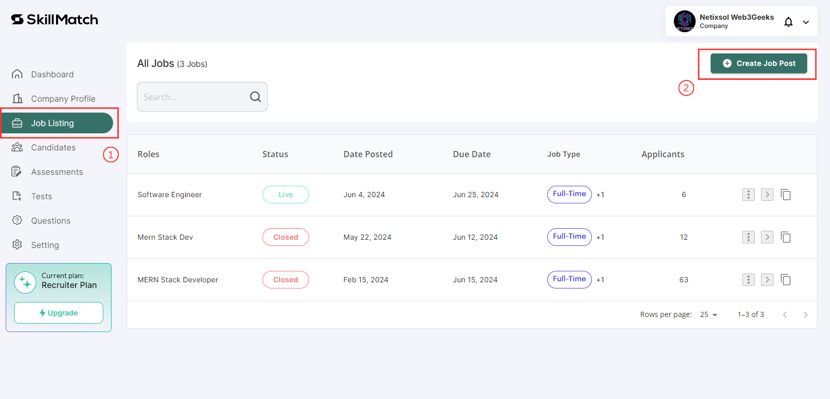Open more options for Software Engineer
Screen dimensions: 830x399
(x=749, y=195)
